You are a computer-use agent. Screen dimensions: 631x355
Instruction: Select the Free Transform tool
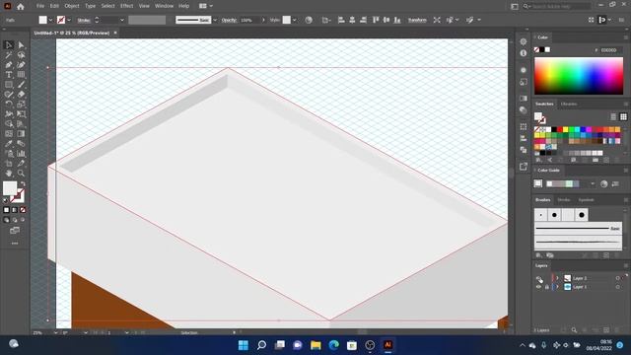(x=21, y=114)
